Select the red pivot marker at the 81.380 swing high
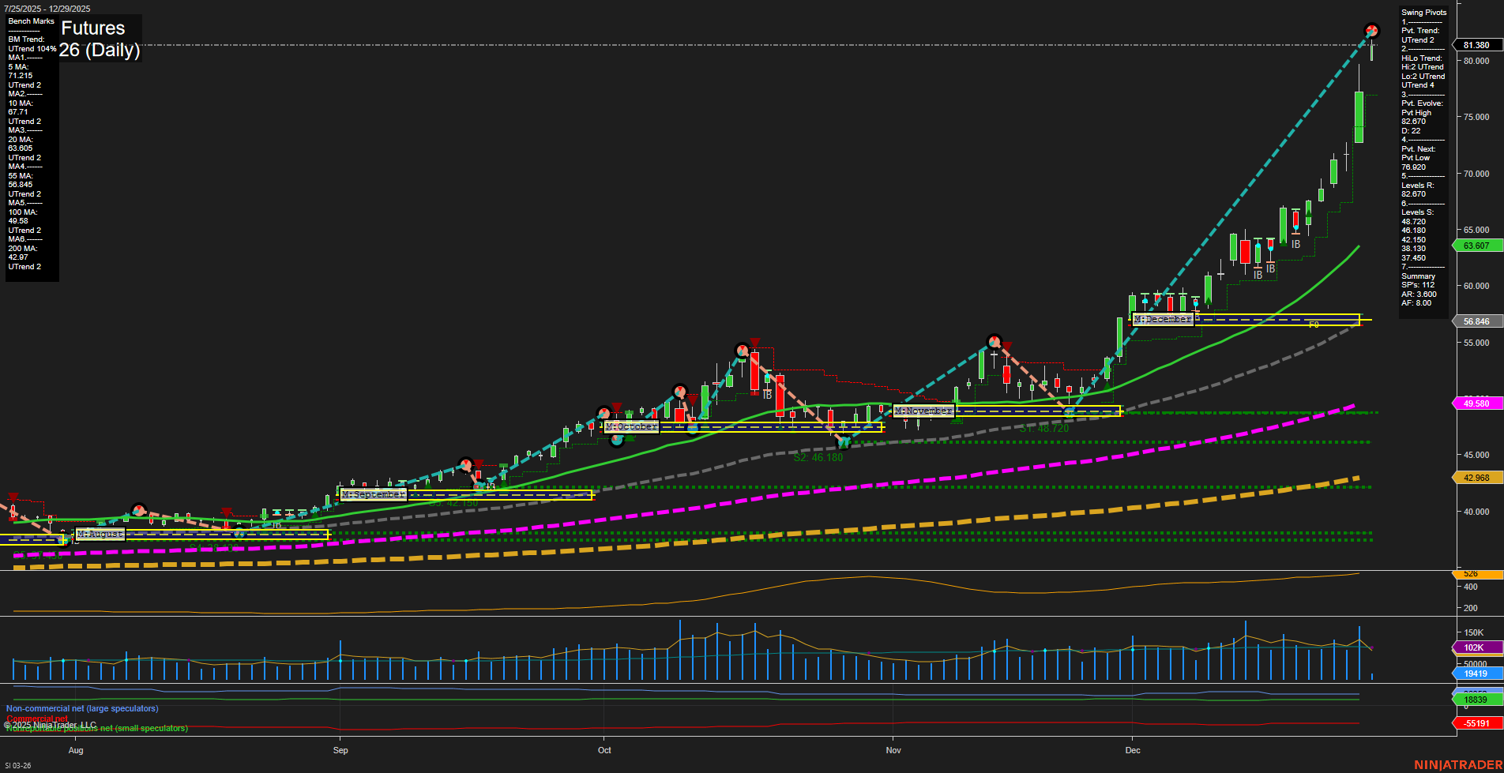The width and height of the screenshot is (1504, 773). (1372, 30)
